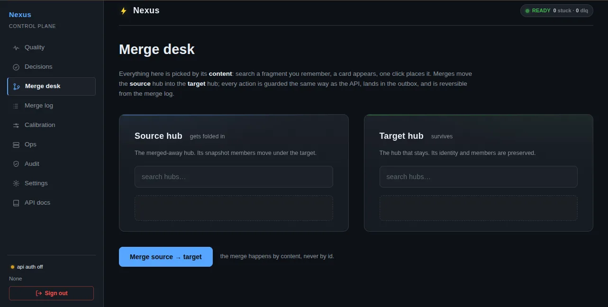
Task: Click the "survives" label
Action: point(442,136)
